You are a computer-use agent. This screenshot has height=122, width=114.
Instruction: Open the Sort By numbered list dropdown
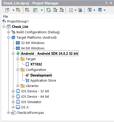coord(75,10)
